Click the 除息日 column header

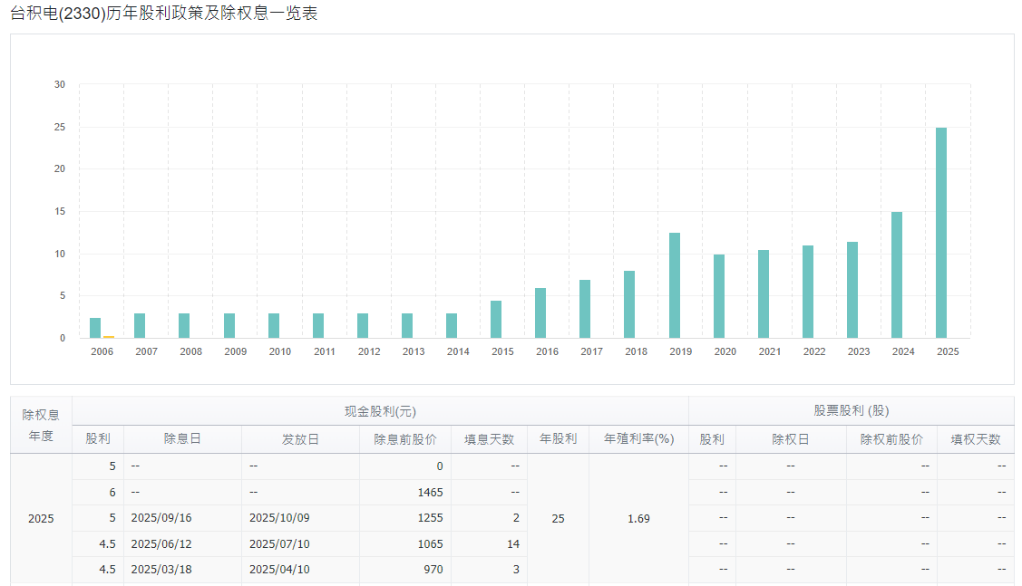tap(182, 439)
